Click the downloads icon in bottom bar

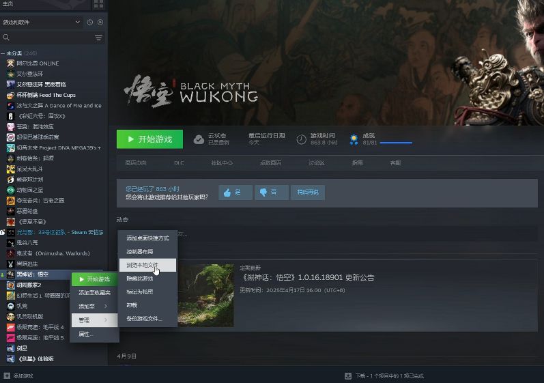348,375
